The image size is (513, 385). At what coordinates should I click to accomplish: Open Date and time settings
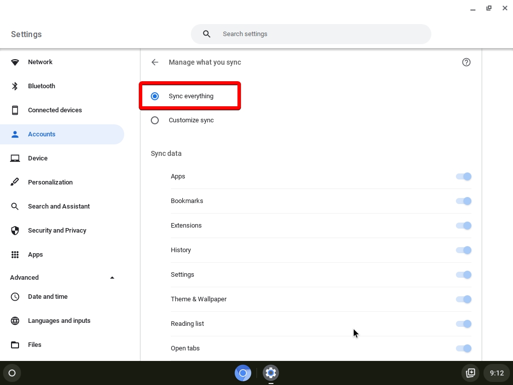tap(48, 296)
